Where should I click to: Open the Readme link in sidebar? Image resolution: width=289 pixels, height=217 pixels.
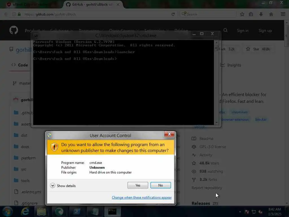[x=206, y=138]
